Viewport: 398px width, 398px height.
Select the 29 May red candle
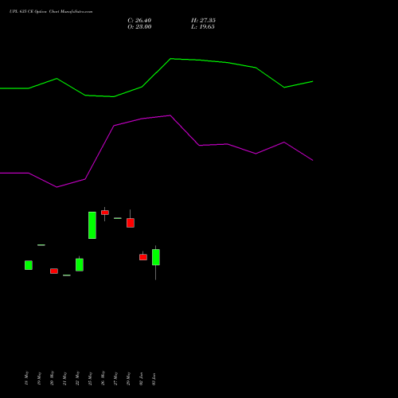click(131, 223)
